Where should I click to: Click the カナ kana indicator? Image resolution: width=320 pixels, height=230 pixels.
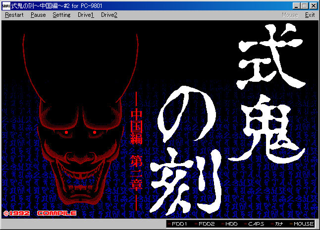(x=277, y=224)
